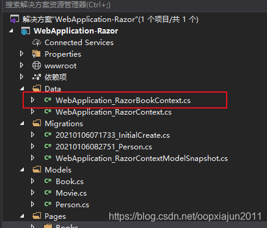This screenshot has height=228, width=267.
Task: Select the WebApplication-Razor solution row text
Action: (110, 20)
